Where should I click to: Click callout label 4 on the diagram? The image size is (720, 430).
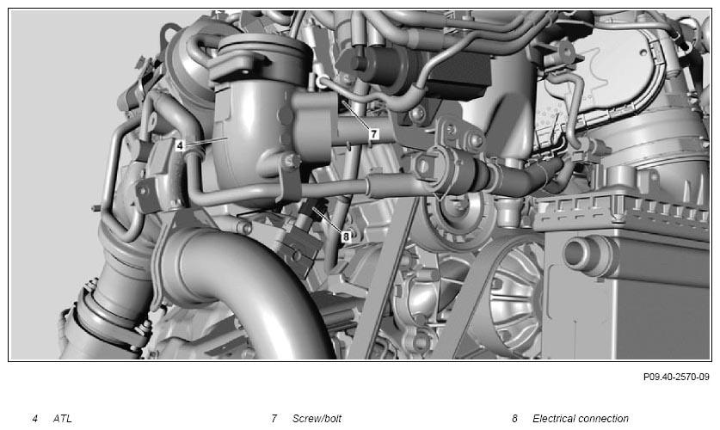(x=180, y=145)
